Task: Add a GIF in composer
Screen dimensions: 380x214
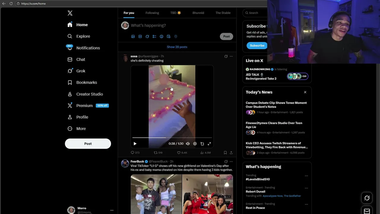Action: coord(140,37)
